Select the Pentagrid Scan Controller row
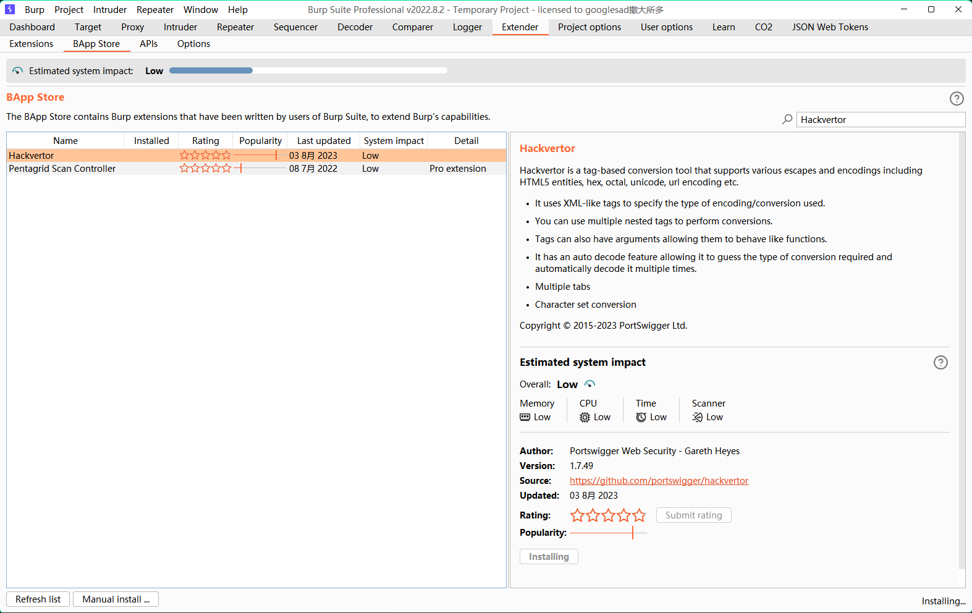 coord(256,169)
